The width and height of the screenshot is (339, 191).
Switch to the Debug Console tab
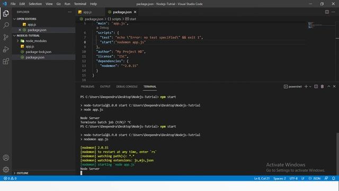tap(127, 86)
